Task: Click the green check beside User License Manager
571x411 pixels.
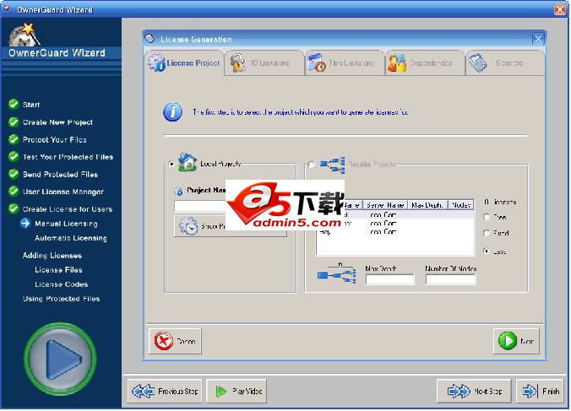Action: (14, 192)
